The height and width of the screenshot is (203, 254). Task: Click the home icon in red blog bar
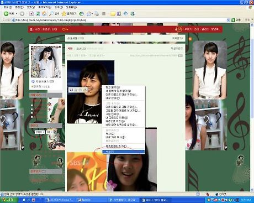click(x=31, y=29)
